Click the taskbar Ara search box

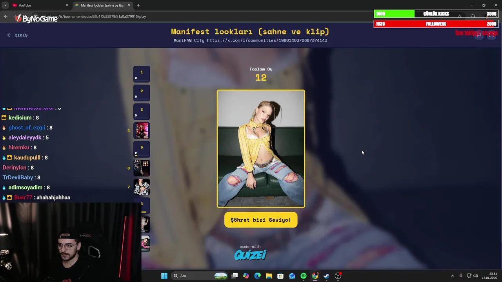(x=200, y=276)
